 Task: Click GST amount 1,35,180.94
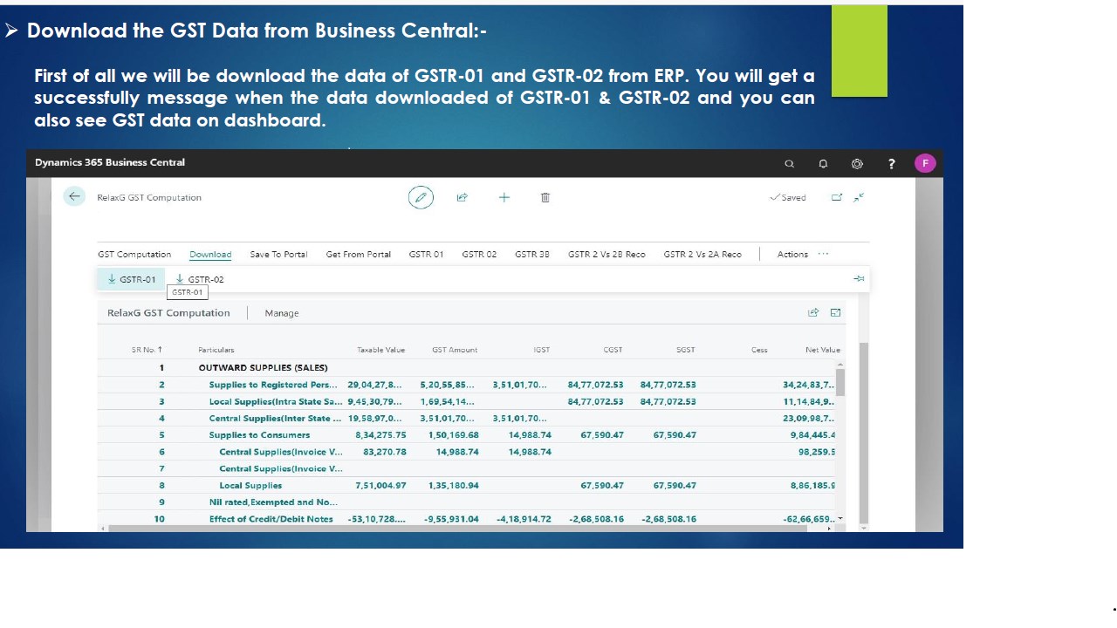(453, 486)
